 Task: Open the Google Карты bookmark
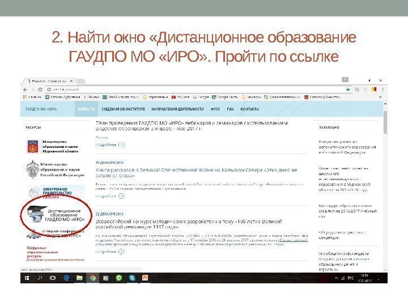(225, 97)
